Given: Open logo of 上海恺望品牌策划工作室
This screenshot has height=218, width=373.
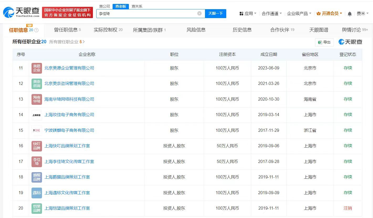Looking at the screenshot, I should pos(37,208).
